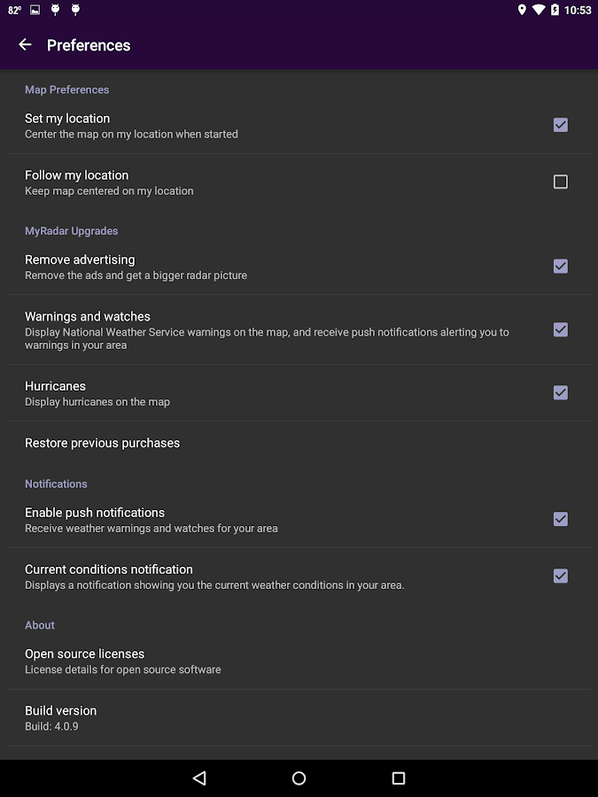Tap the image notification icon in status bar

click(x=35, y=10)
